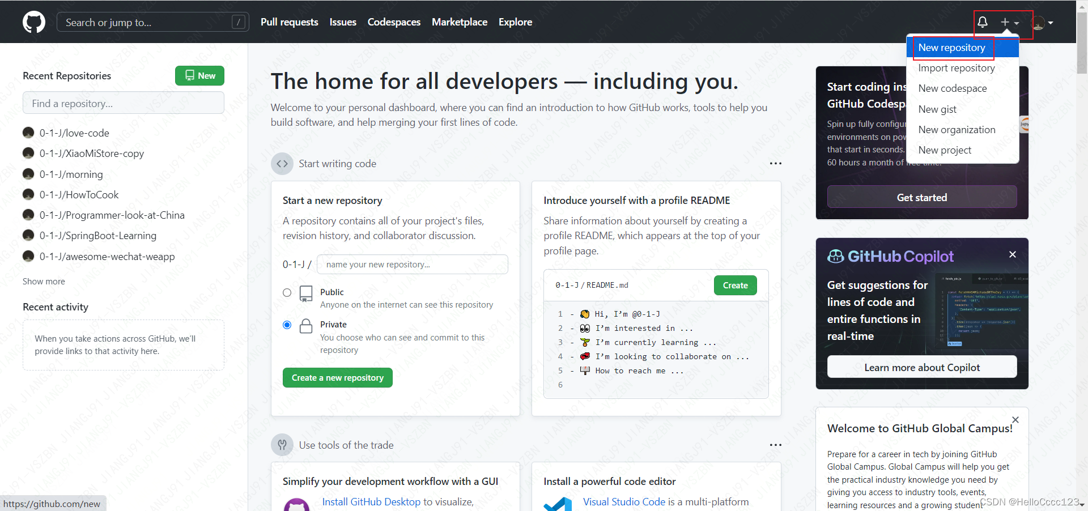The image size is (1088, 511).
Task: Click the tools icon beside Use tools of the trade
Action: click(282, 445)
